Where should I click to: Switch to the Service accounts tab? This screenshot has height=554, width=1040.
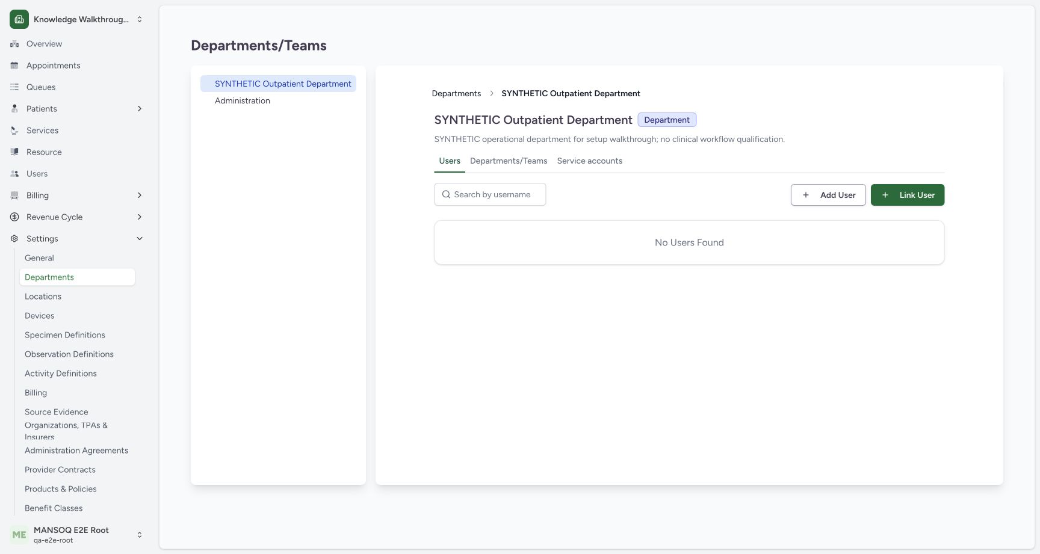[x=589, y=161]
